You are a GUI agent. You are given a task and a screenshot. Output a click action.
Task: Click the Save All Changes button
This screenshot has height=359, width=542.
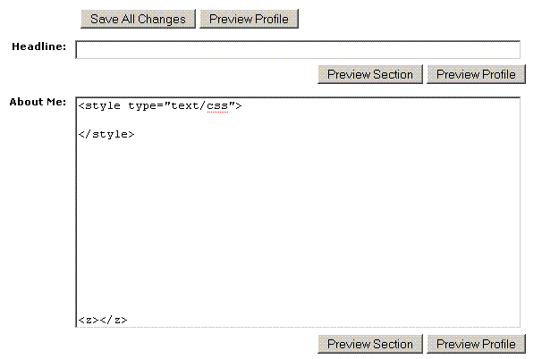(x=138, y=19)
